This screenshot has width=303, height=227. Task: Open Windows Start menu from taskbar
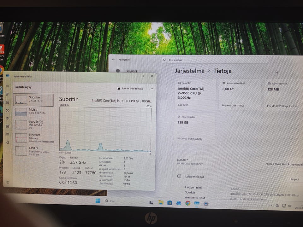pyautogui.click(x=98, y=201)
